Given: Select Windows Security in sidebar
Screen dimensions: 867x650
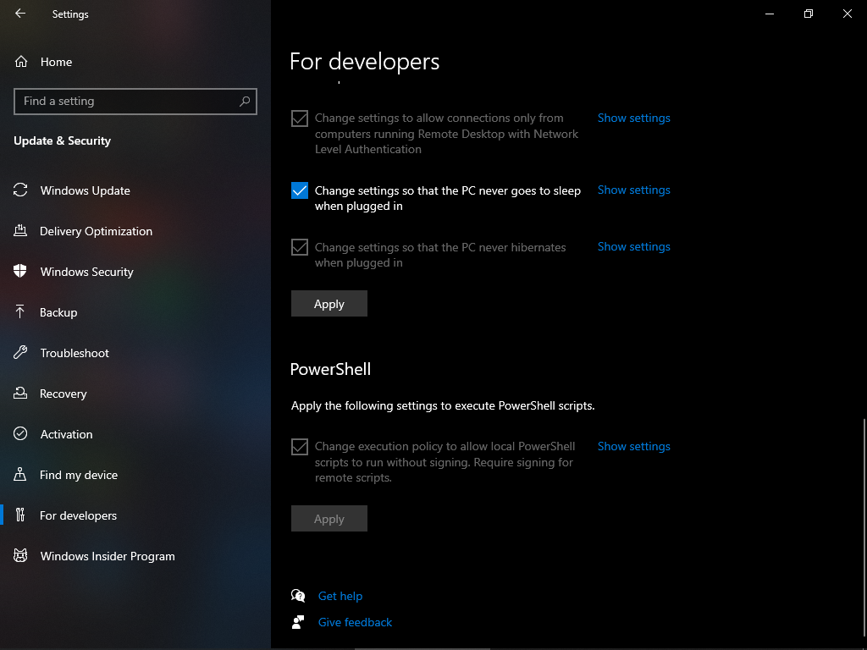Looking at the screenshot, I should [135, 272].
